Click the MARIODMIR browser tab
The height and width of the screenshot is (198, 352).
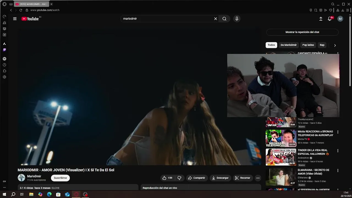[x=31, y=4]
